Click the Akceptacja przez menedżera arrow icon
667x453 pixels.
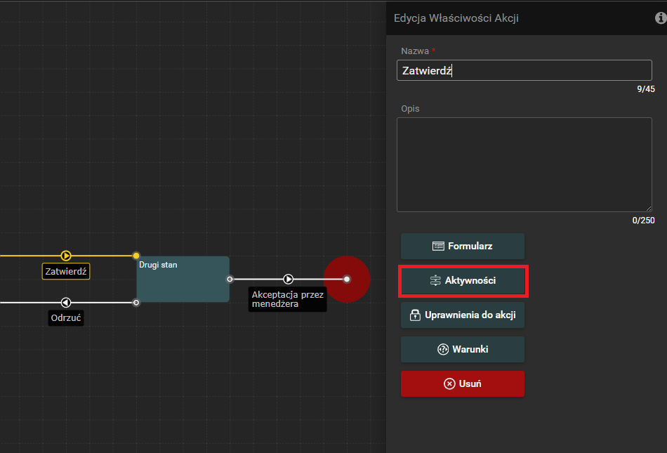289,279
